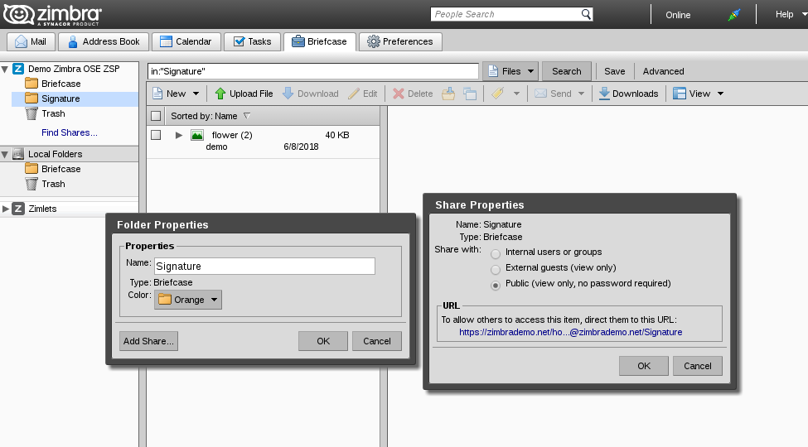Select the Briefcase tab
The image size is (808, 447).
(x=320, y=41)
